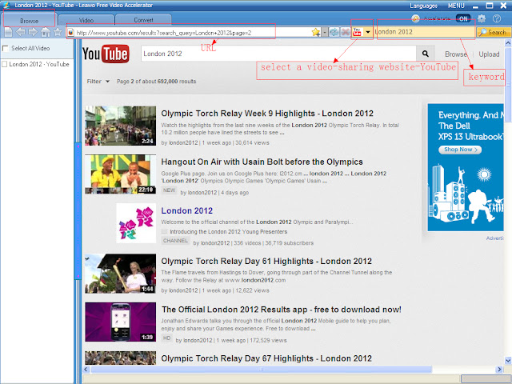Click the vertical scrollbar up arrow

pyautogui.click(x=508, y=42)
